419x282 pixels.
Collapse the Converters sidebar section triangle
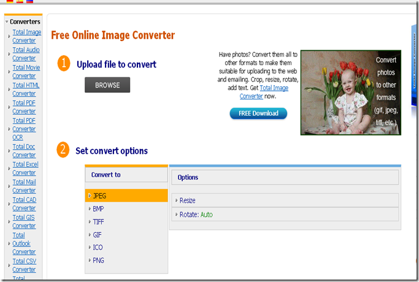tap(7, 21)
